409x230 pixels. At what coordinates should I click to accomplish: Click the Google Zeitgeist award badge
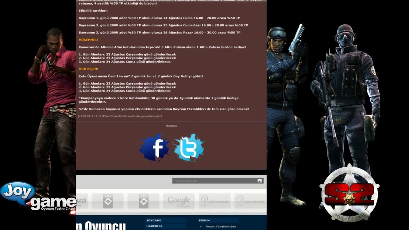click(179, 201)
